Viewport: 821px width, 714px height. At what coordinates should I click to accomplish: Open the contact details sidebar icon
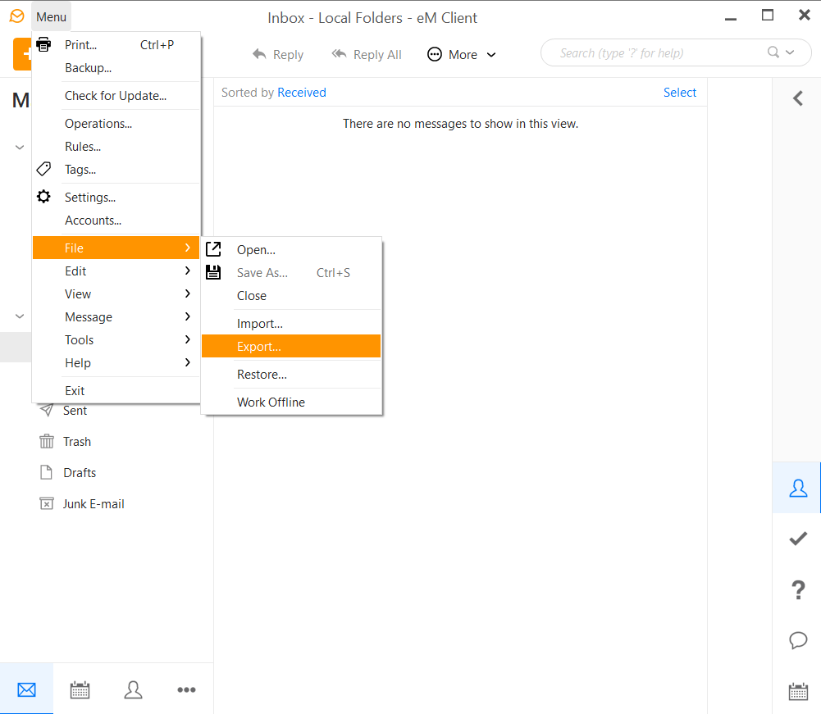coord(798,488)
